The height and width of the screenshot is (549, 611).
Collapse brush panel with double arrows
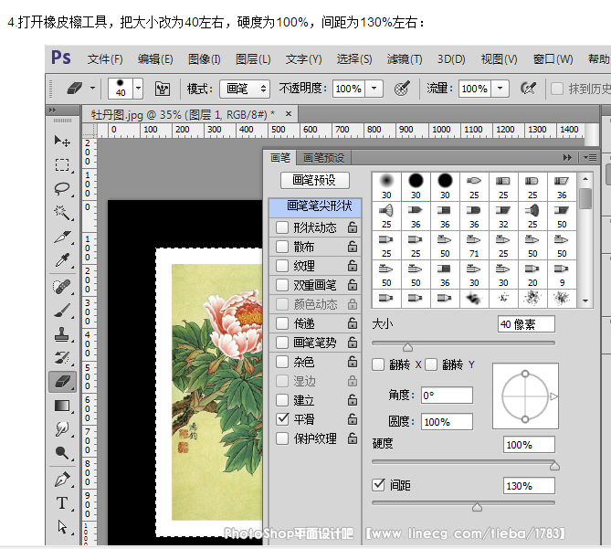click(x=567, y=157)
